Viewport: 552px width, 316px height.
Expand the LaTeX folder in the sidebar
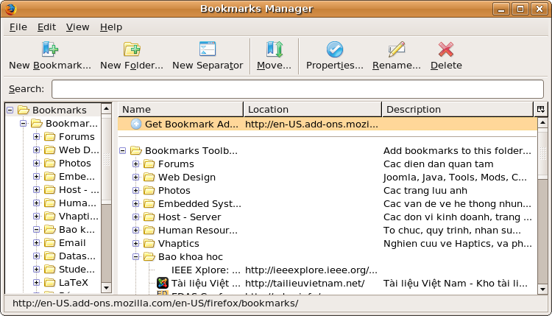[x=36, y=282]
